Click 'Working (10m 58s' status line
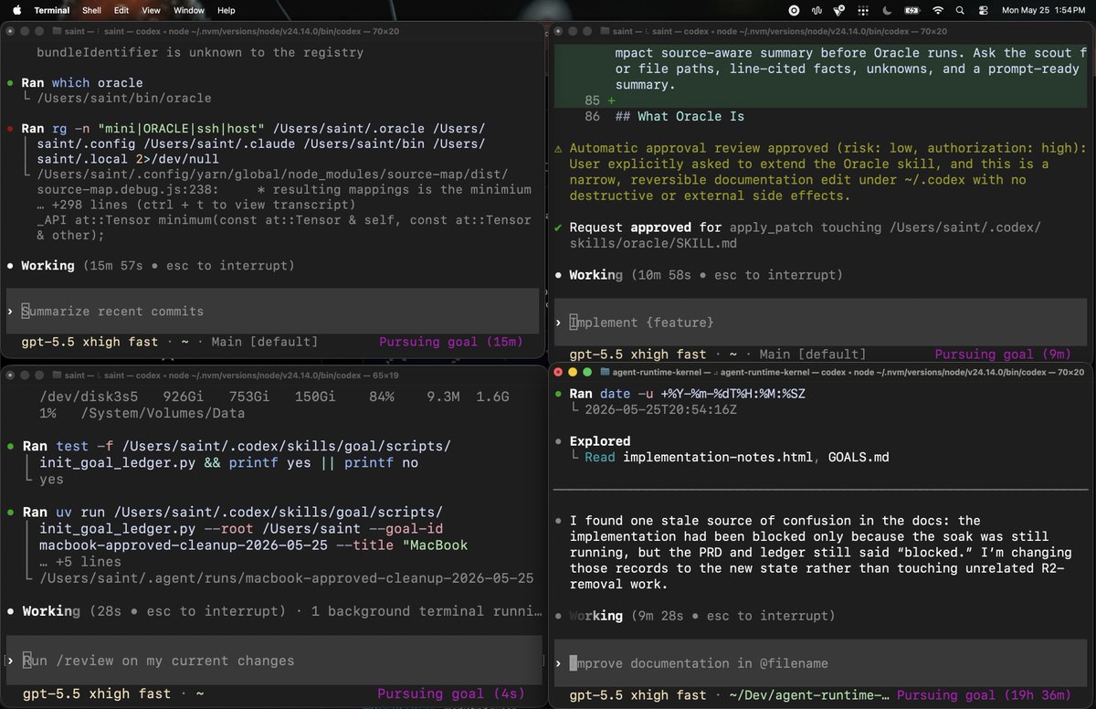 (699, 275)
